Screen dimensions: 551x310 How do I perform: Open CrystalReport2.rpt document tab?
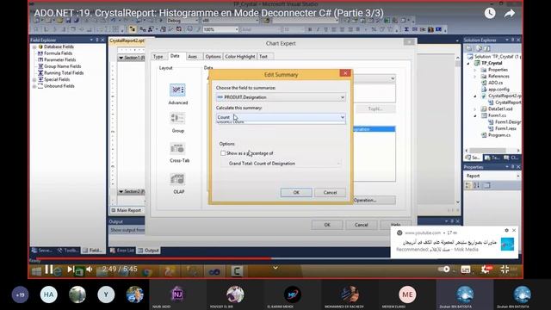click(127, 40)
